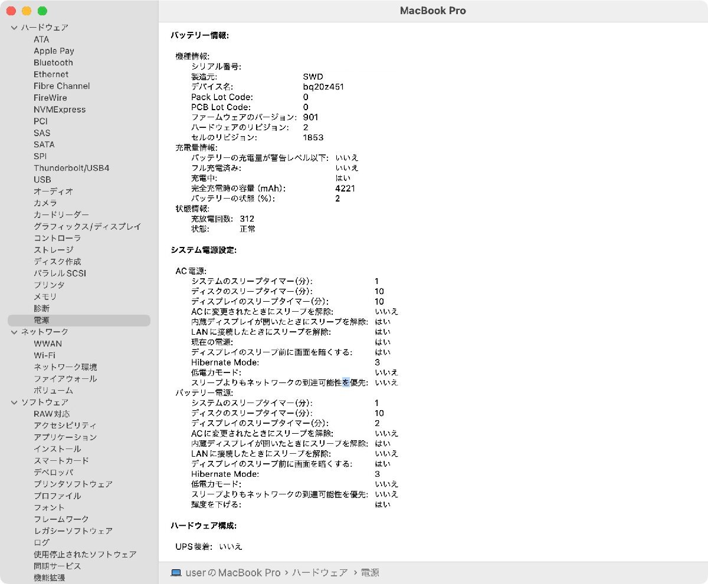Select 機能拡張 at sidebar bottom

tap(50, 578)
